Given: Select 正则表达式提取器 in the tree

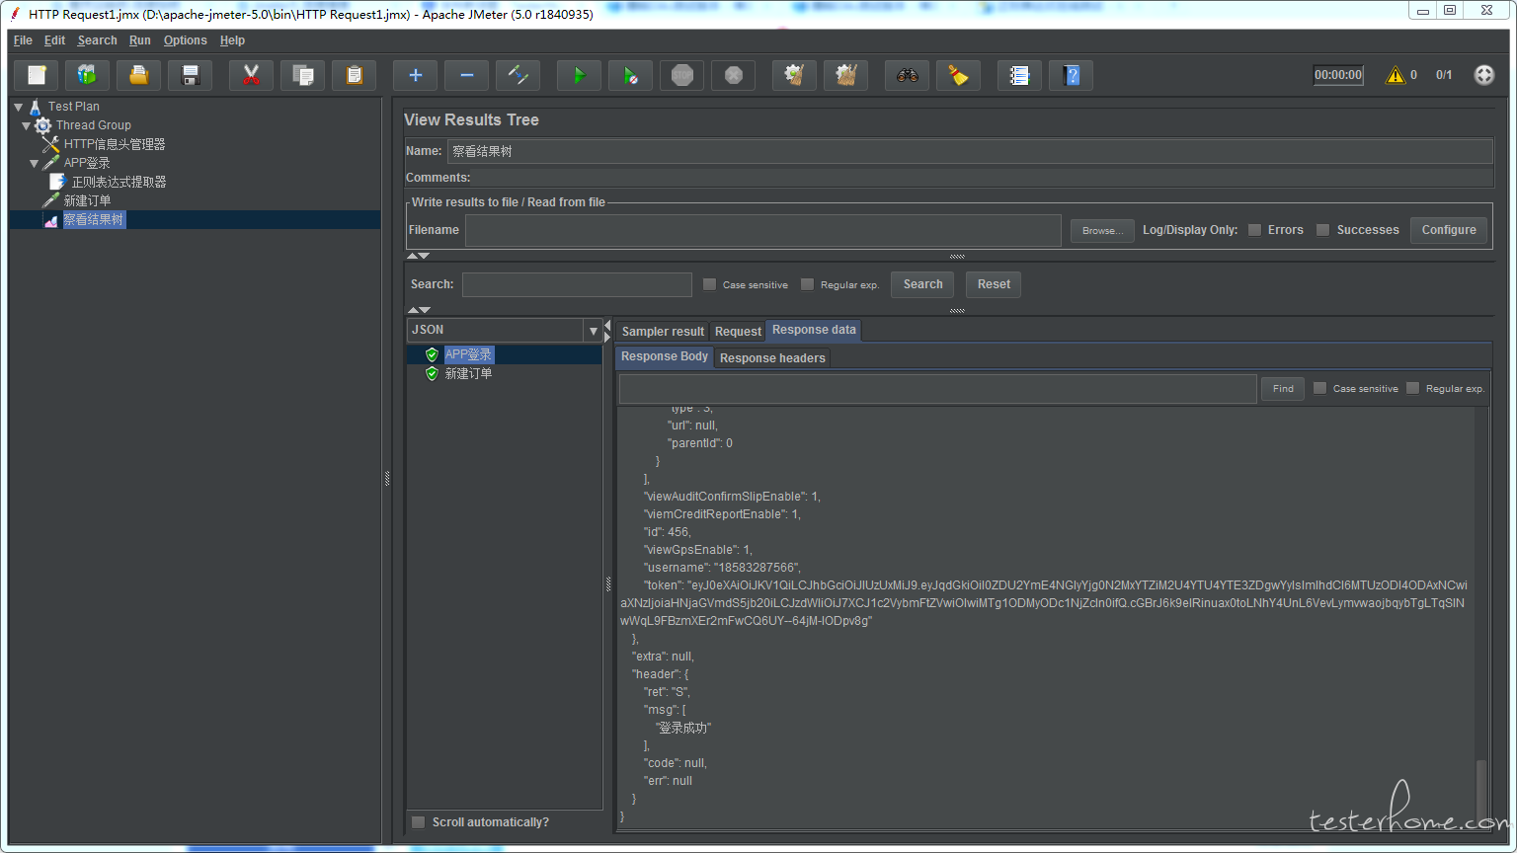Looking at the screenshot, I should (x=119, y=182).
